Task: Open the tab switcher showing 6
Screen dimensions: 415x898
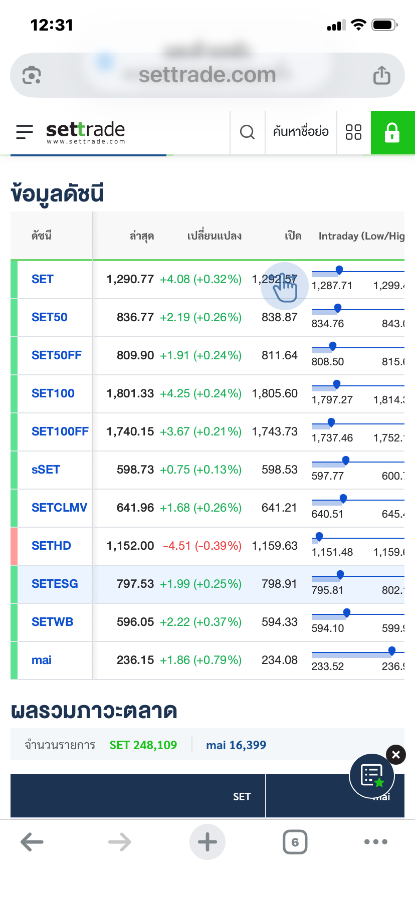Action: coord(295,842)
